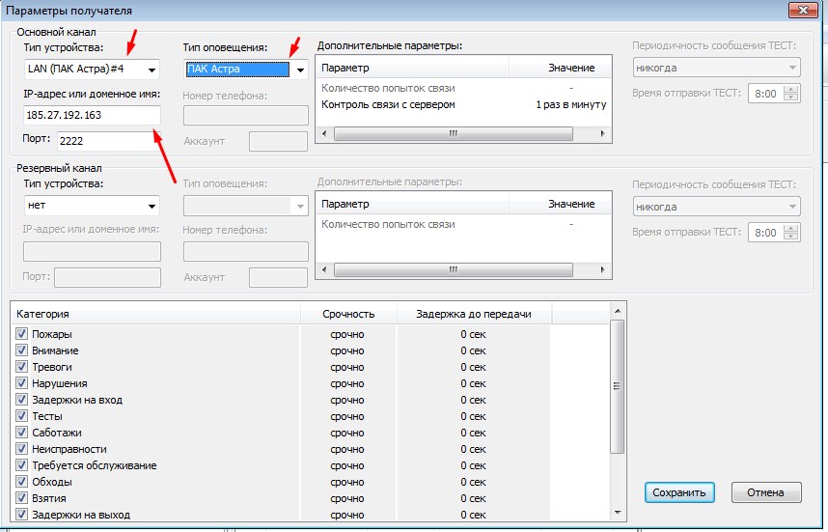The width and height of the screenshot is (828, 532).
Task: Toggle the Саботажи checkbox
Action: (x=21, y=433)
